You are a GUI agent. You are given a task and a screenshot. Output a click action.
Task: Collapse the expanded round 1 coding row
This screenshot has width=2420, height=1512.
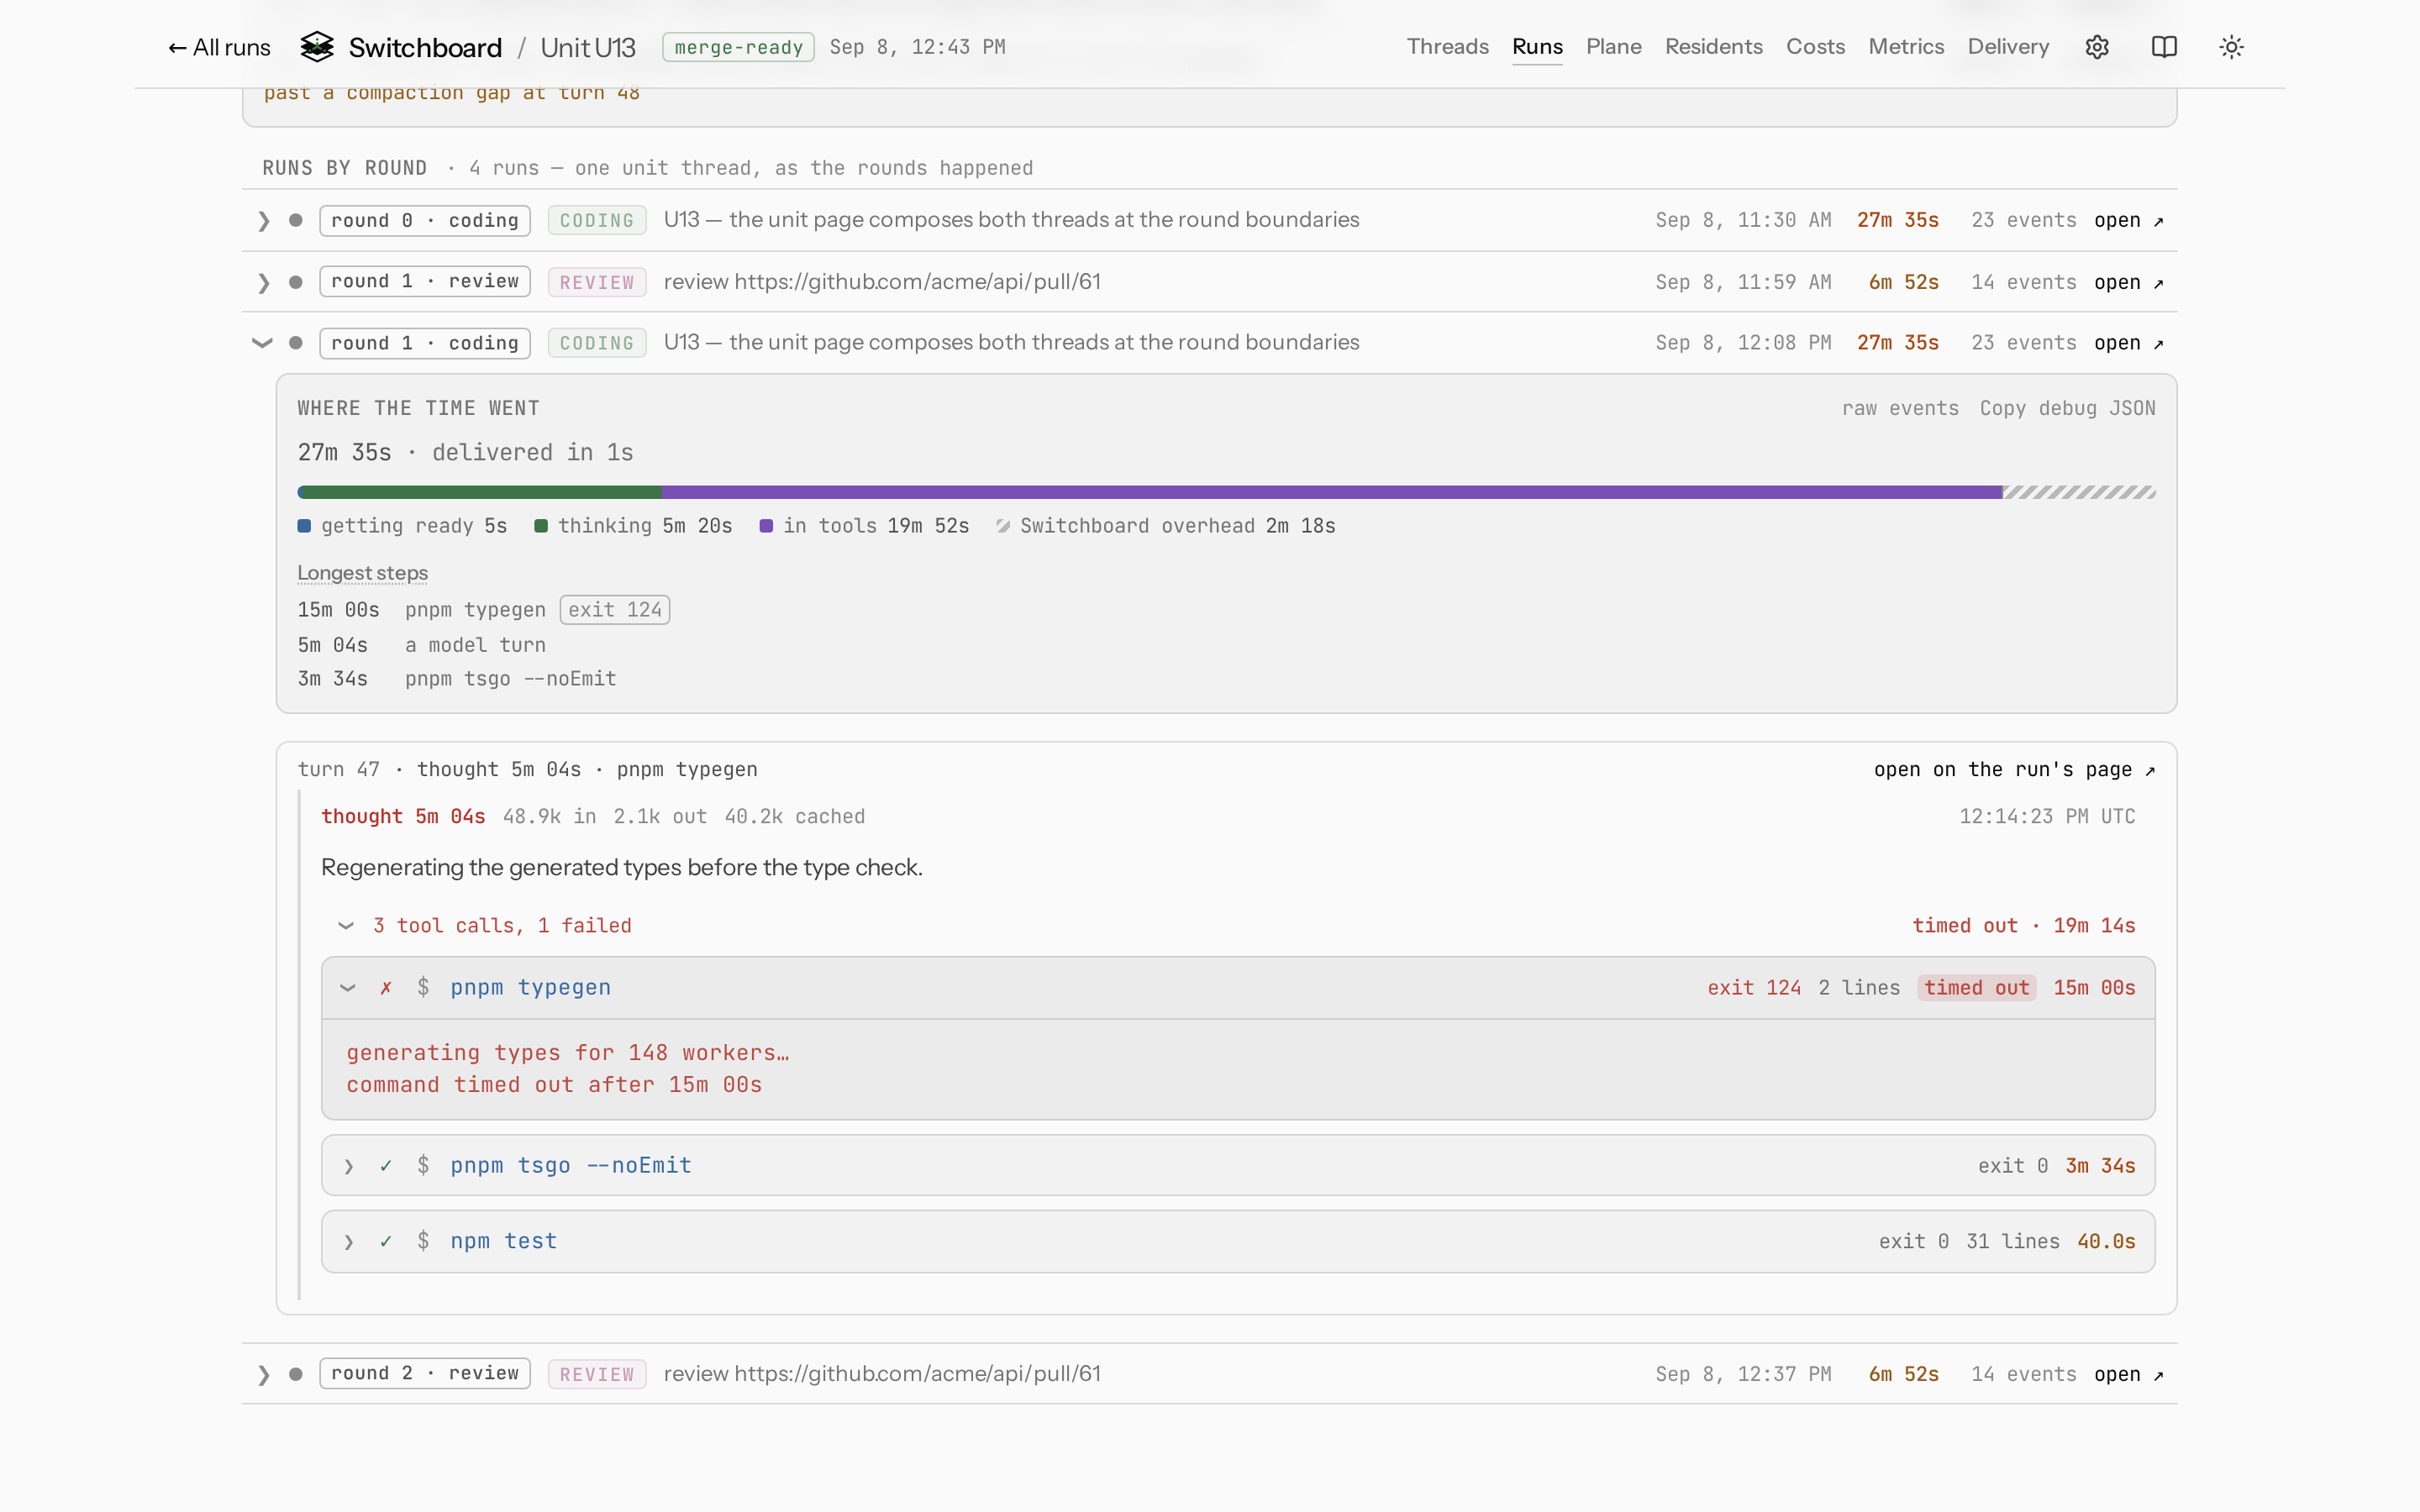[262, 343]
